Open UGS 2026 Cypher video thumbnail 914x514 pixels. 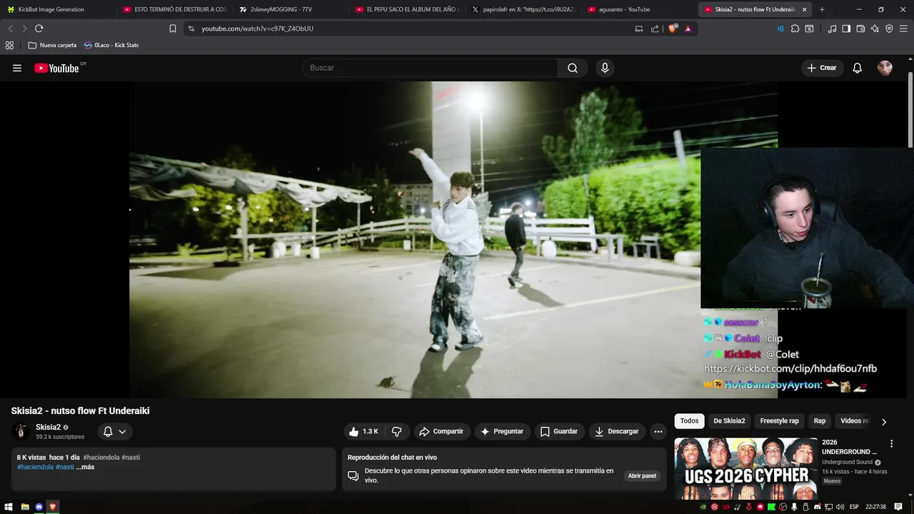(746, 469)
